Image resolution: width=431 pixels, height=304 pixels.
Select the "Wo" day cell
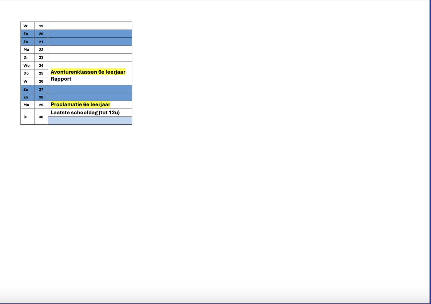pos(26,66)
